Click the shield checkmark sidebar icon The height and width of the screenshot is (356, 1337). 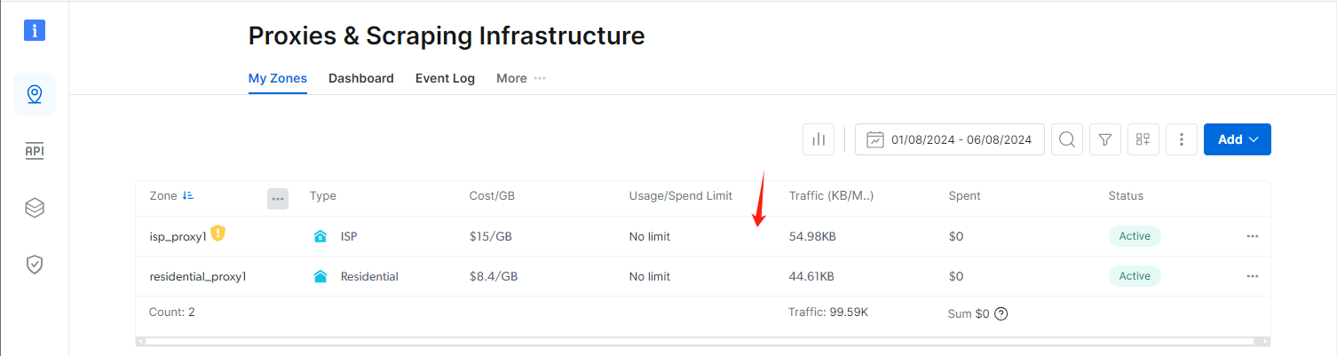point(35,265)
